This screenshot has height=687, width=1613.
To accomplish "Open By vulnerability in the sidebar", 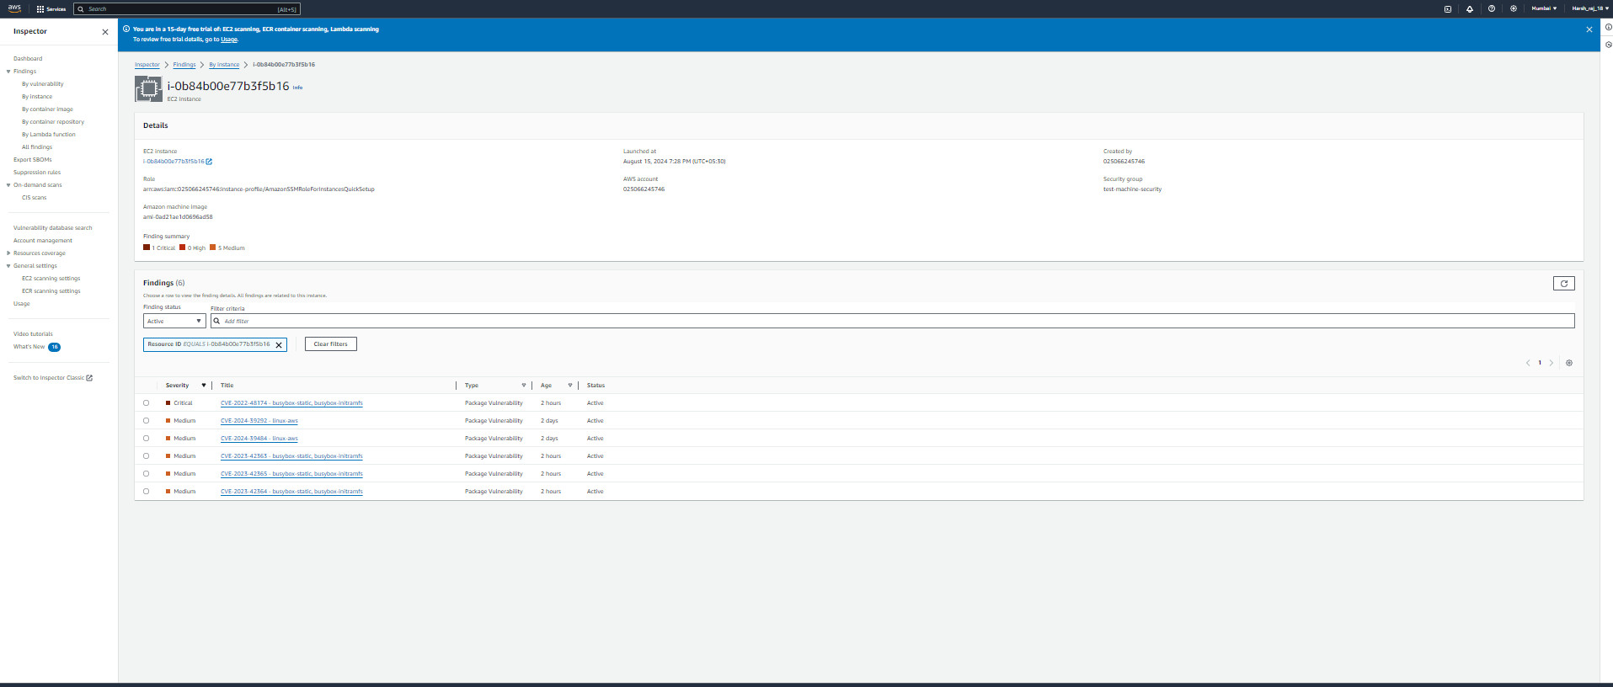I will pyautogui.click(x=42, y=84).
